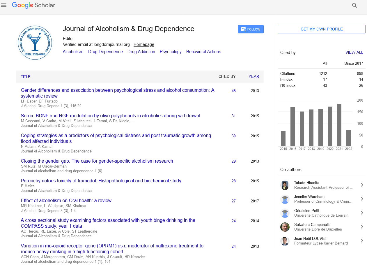Viewport: 367px width, 266px height.
Task: Open View All citations link
Action: 354,53
